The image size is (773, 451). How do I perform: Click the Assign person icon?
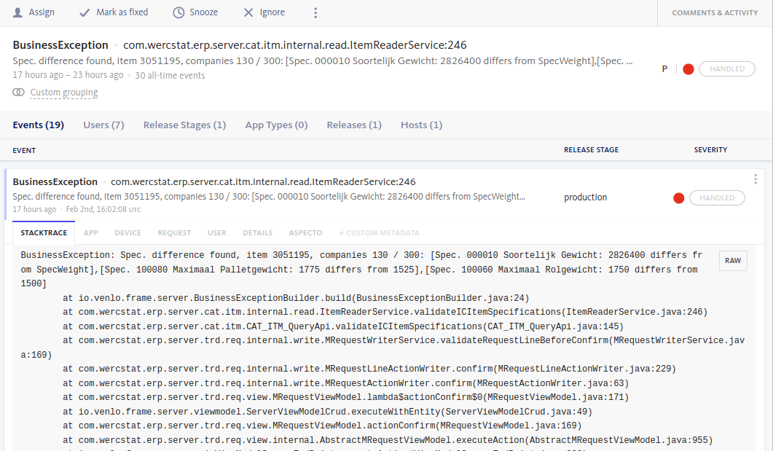[17, 12]
